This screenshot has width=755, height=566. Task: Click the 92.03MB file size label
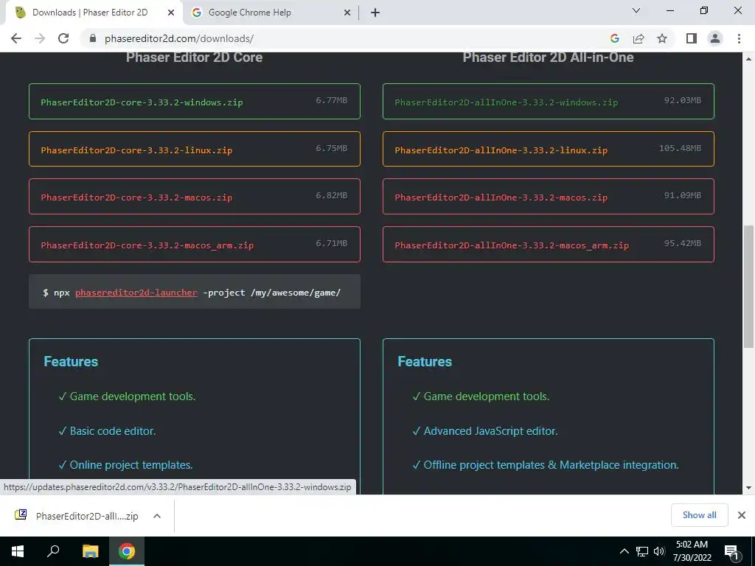point(682,100)
